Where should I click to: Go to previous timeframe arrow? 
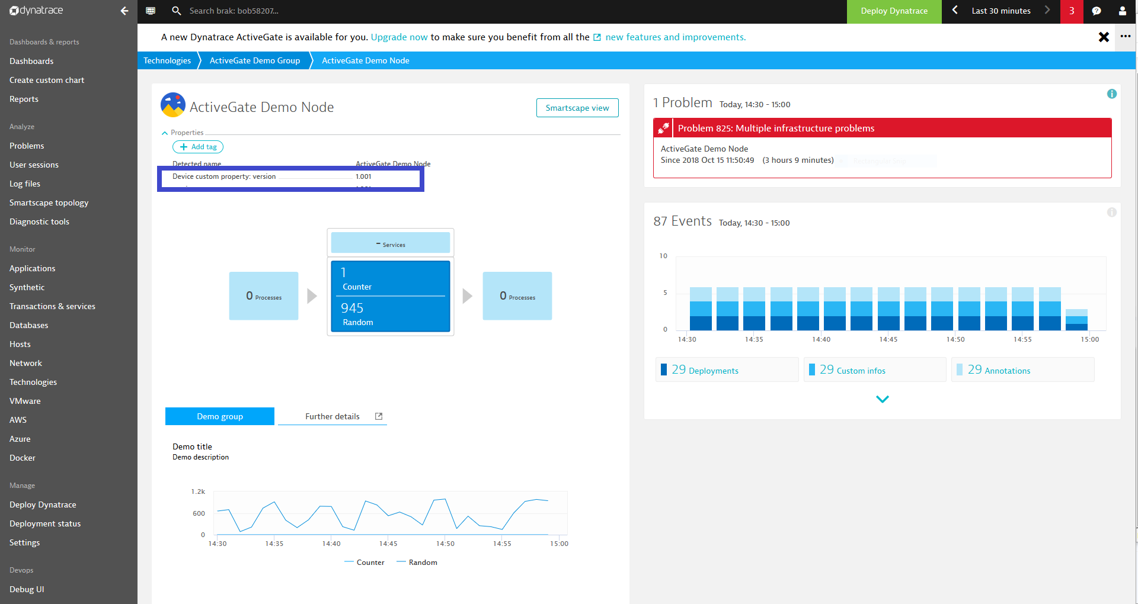pos(955,10)
